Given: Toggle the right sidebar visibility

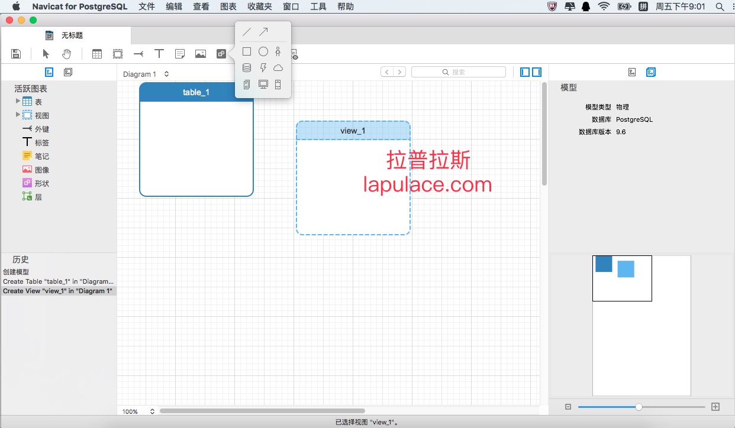Looking at the screenshot, I should click(537, 72).
